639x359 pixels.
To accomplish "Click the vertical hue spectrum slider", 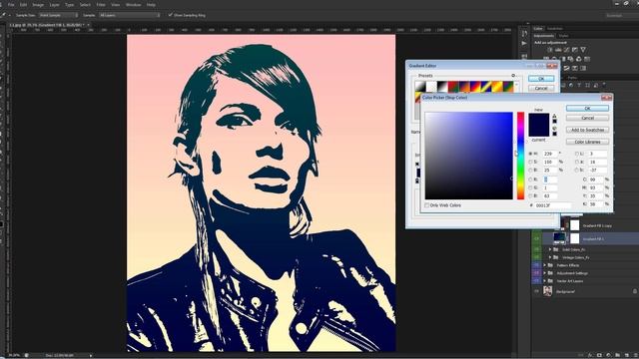I will pyautogui.click(x=521, y=156).
